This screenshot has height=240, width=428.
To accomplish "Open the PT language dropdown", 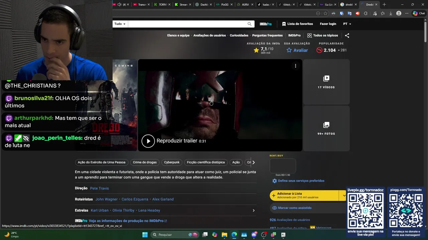I will pos(347,24).
